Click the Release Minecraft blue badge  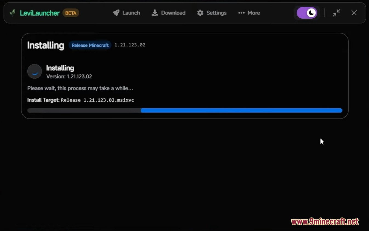coord(90,45)
